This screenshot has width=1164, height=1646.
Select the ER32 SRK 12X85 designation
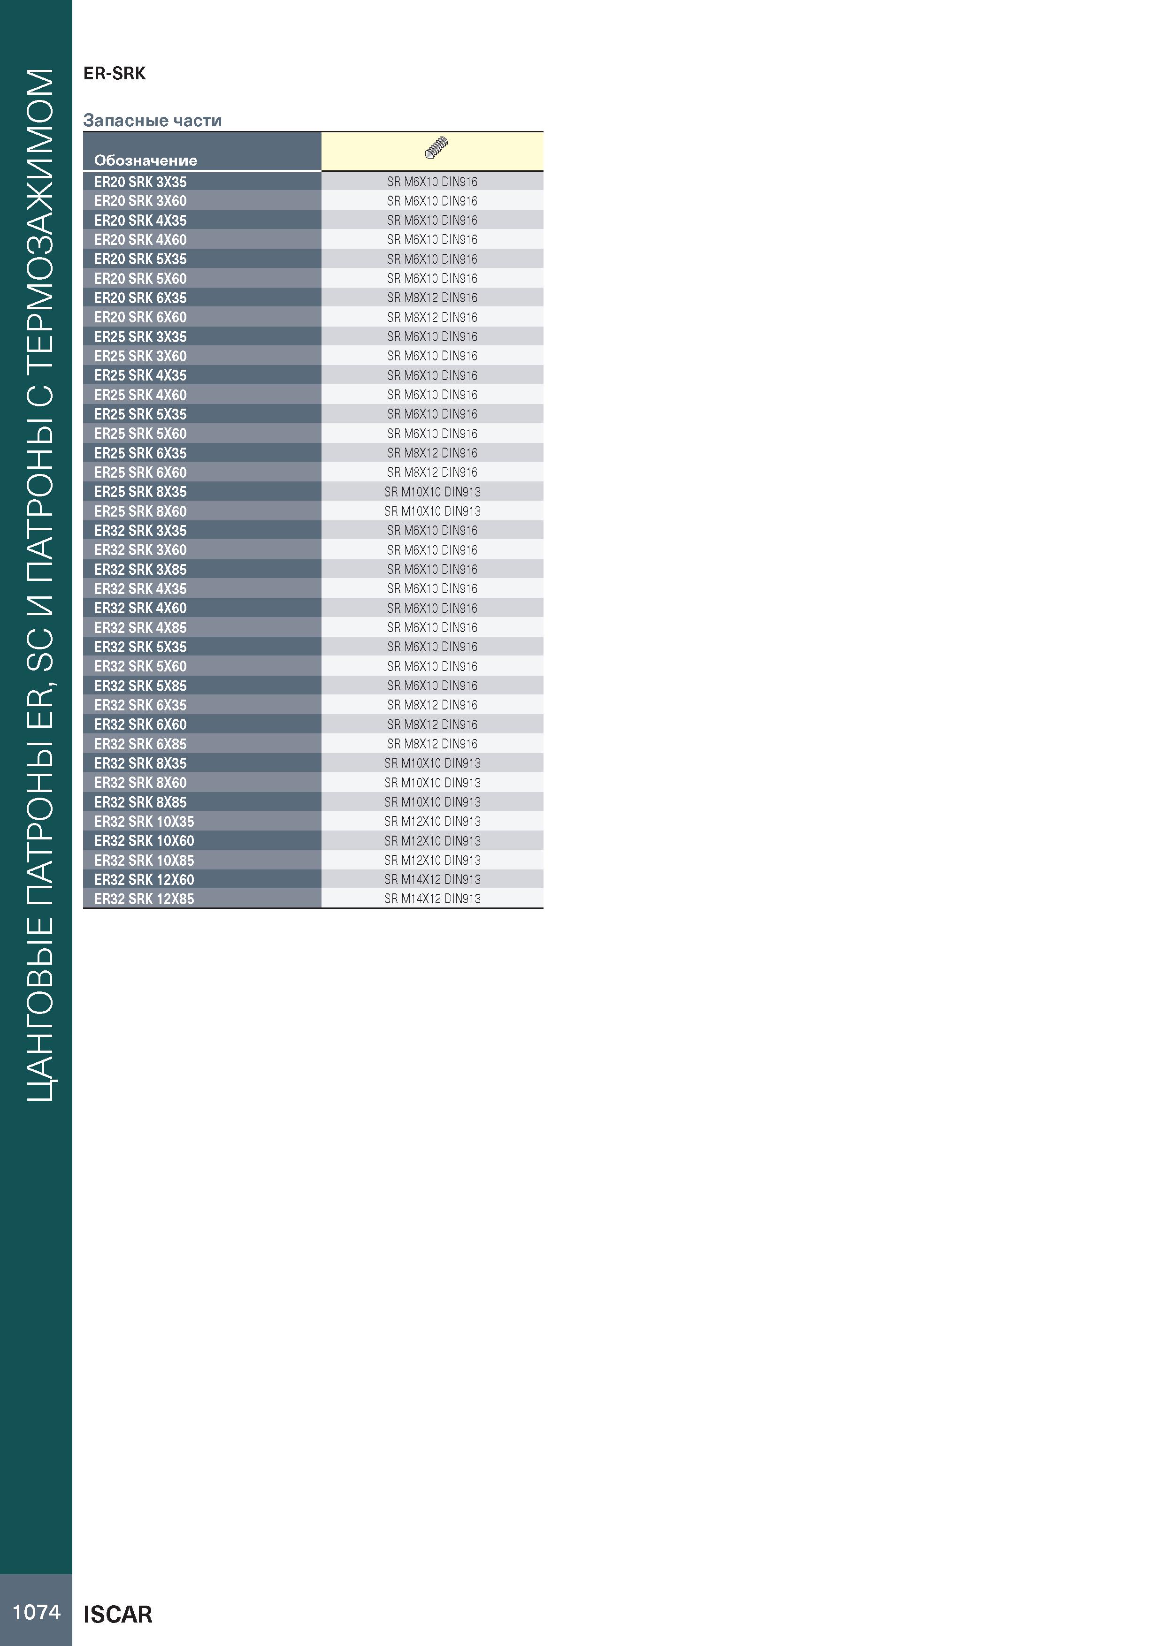144,899
